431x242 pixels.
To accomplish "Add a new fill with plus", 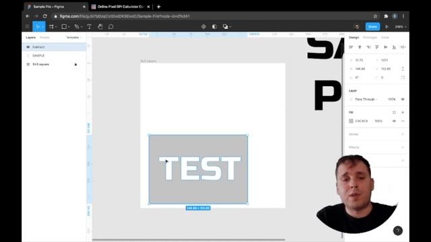I will [x=403, y=112].
